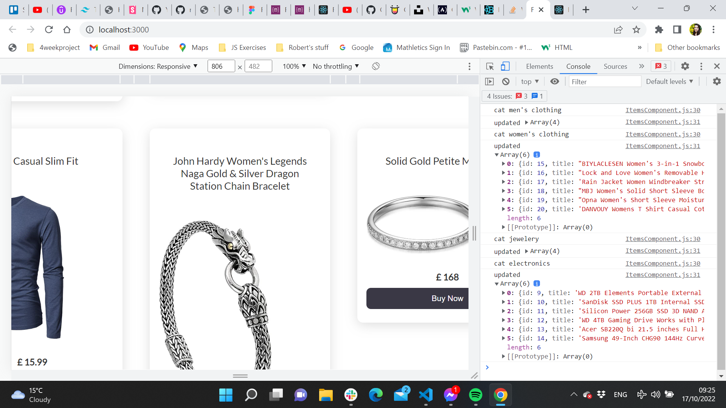Click the Spotify taskbar icon
This screenshot has height=408, width=726.
476,394
